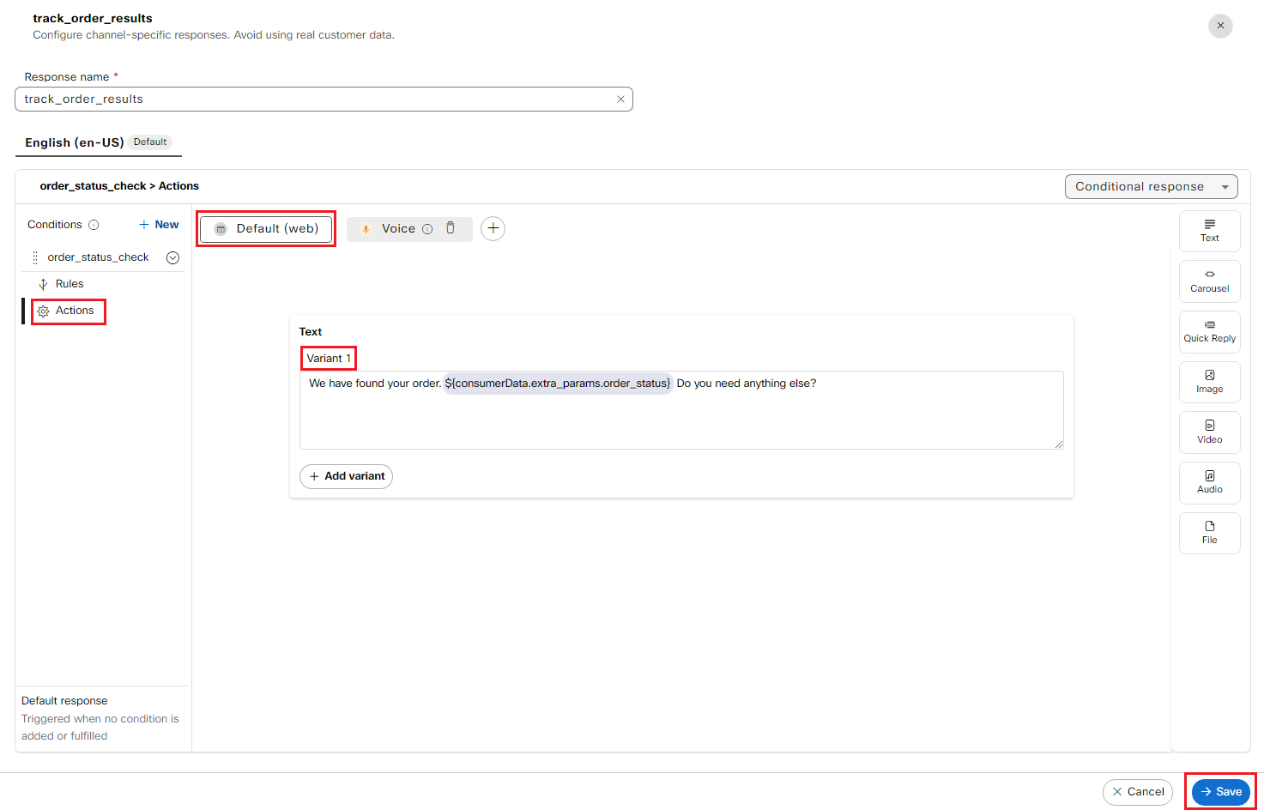Select the Default (web) channel tab

[x=266, y=229]
